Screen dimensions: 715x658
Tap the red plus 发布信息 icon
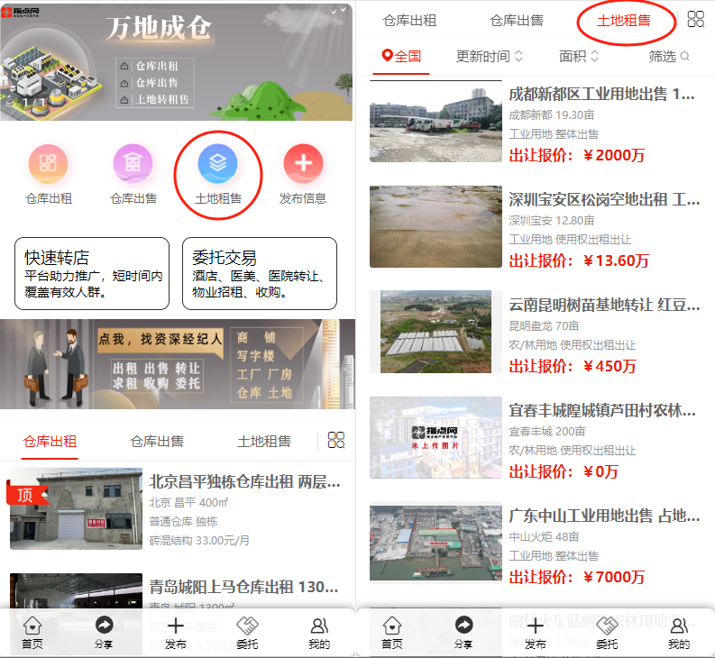303,164
